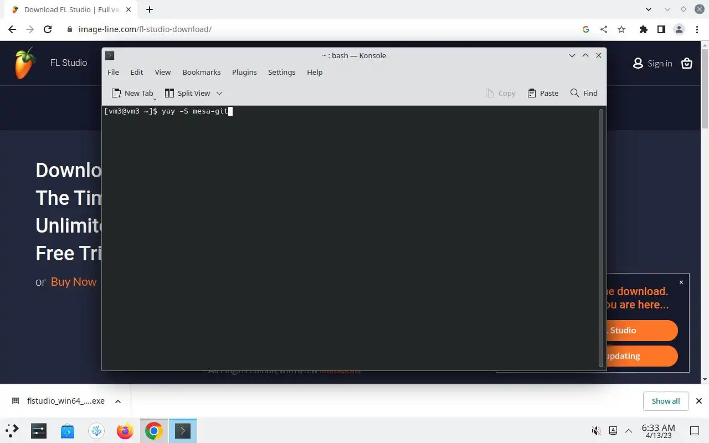Open the Settings menu in Konsole

(x=281, y=72)
